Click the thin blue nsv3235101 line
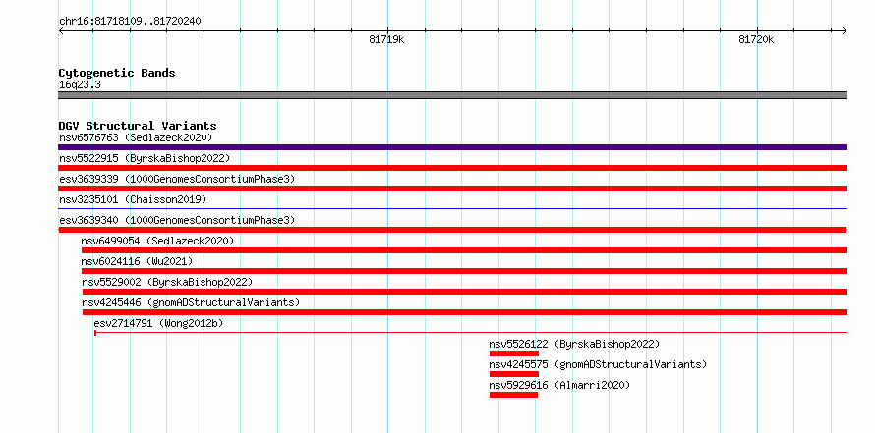 (x=452, y=208)
